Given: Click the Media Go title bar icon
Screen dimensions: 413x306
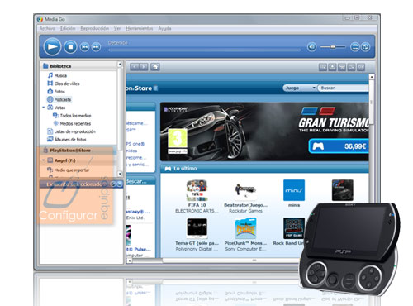Looking at the screenshot, I should [40, 19].
